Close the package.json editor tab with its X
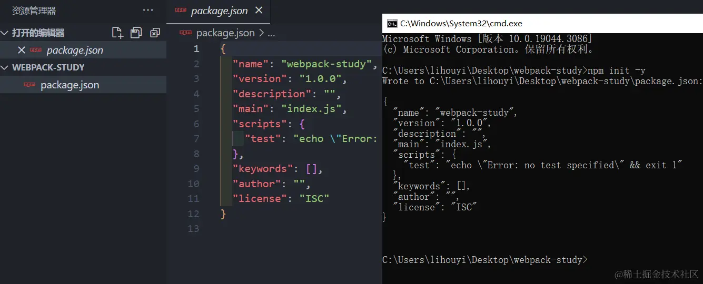The width and height of the screenshot is (703, 284). [x=259, y=11]
